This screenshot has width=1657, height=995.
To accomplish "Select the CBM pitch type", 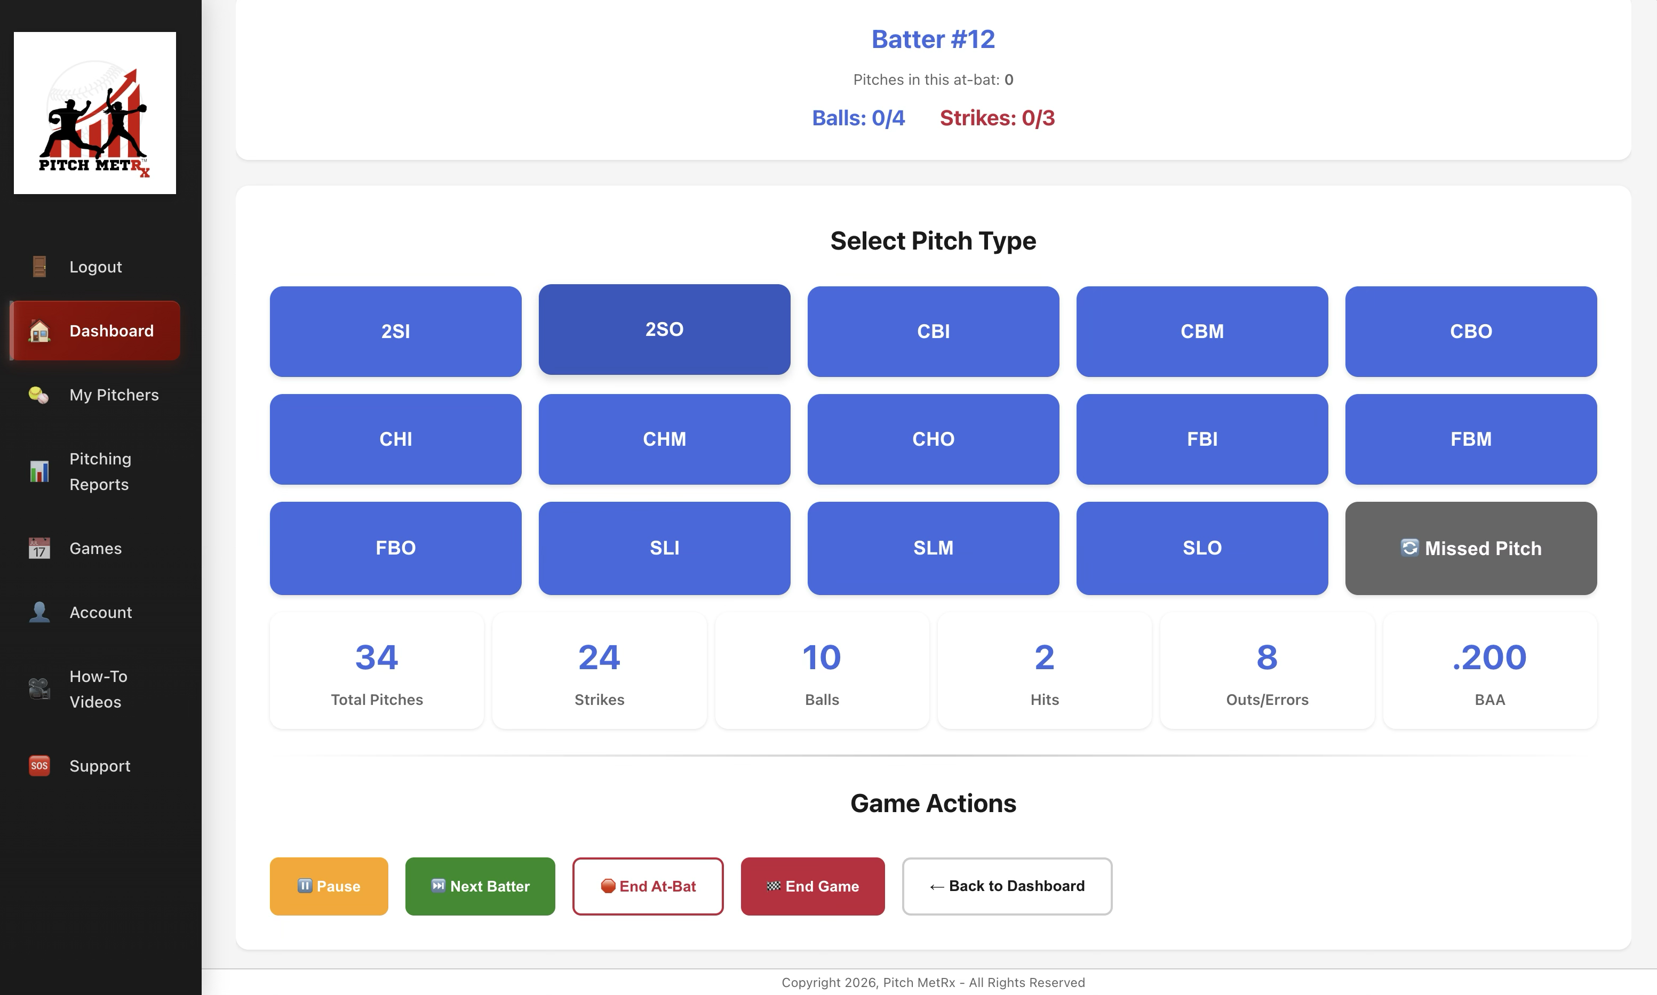I will pos(1201,331).
